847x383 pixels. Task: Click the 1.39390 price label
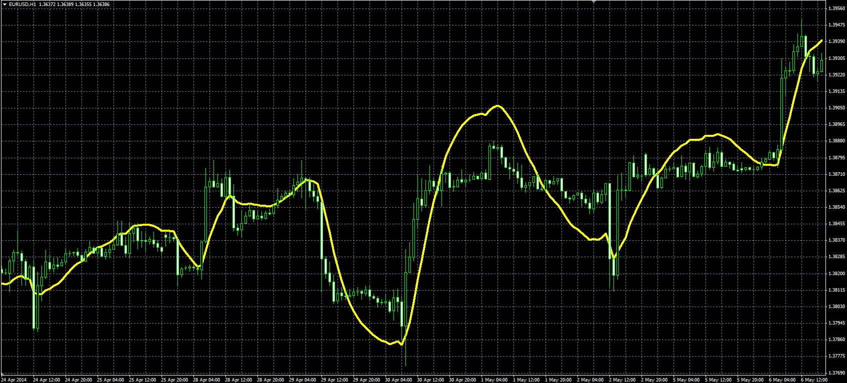(836, 41)
